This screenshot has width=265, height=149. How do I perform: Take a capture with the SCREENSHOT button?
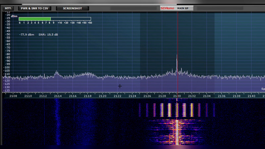point(72,8)
